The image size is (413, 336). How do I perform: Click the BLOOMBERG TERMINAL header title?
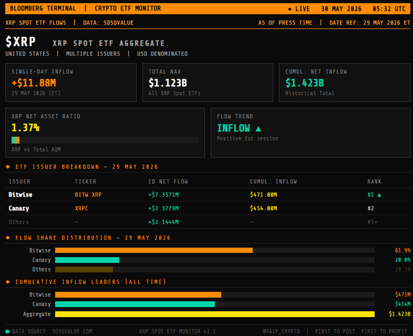click(x=43, y=9)
